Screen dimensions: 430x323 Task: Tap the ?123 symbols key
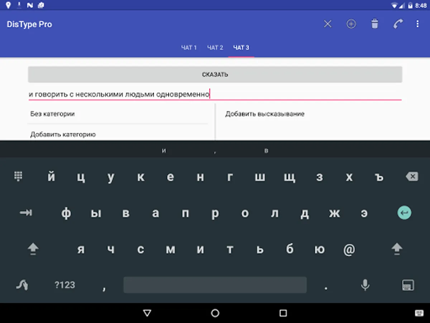[x=65, y=285]
